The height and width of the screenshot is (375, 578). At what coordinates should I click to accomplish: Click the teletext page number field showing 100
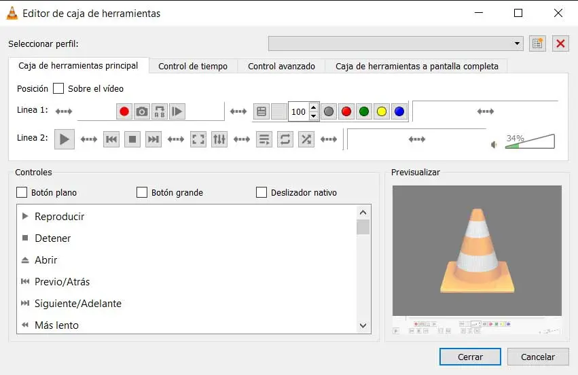coord(299,111)
